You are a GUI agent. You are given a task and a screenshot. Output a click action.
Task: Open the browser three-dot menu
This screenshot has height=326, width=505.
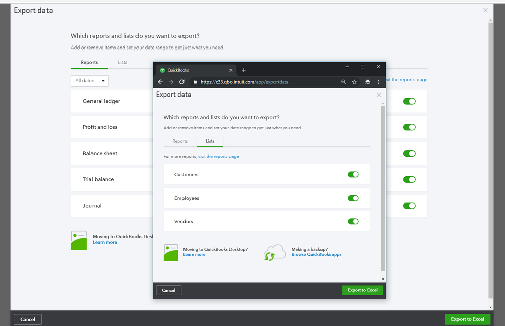click(x=379, y=82)
